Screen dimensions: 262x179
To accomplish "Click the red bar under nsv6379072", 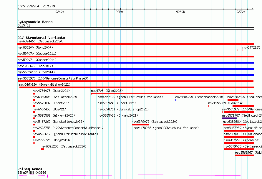I will pos(140,125).
